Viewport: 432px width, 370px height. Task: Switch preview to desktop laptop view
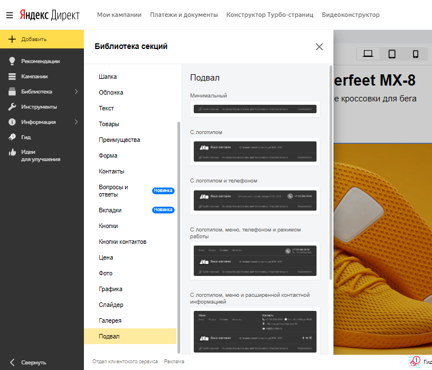(368, 54)
